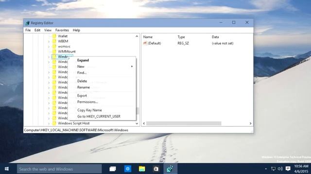Open the Action Center notifications icon
The image size is (311, 174).
288,169
